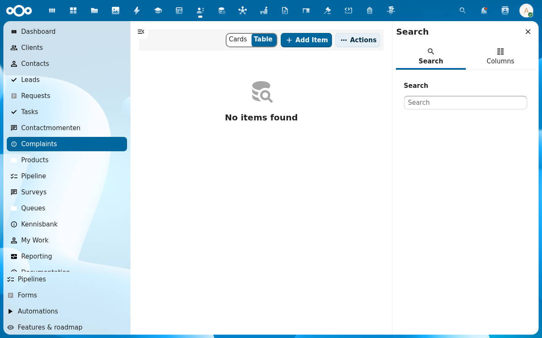Open Contactmomenten in the left navigation

click(67, 128)
